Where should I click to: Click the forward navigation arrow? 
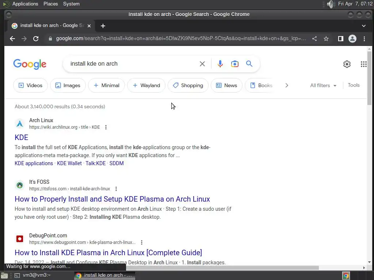(24, 39)
